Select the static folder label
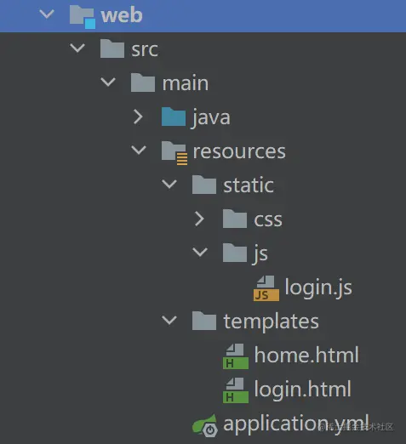The image size is (406, 444). [249, 185]
